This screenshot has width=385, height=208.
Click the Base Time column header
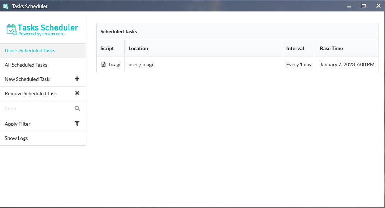pos(331,48)
